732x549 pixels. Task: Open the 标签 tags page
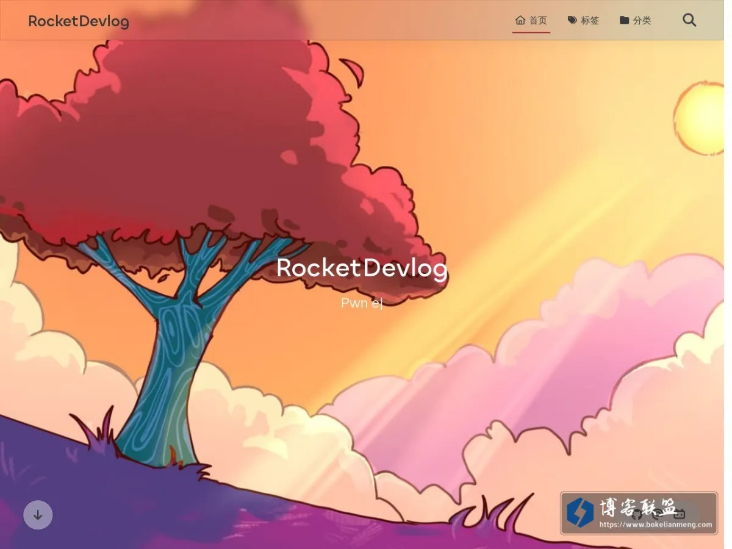click(583, 20)
